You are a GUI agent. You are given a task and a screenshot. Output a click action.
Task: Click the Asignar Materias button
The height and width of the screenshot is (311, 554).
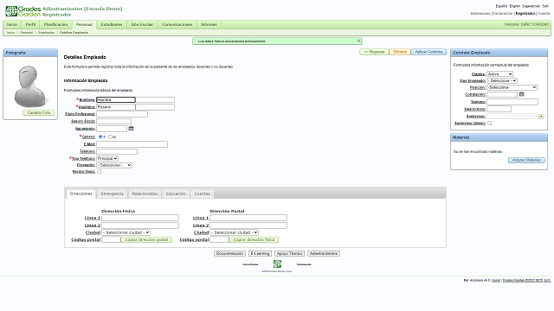526,160
